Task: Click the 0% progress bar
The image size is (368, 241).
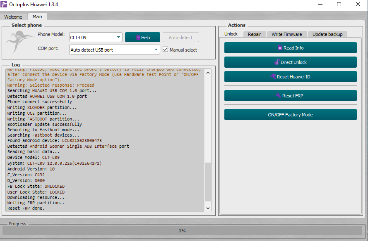Action: coord(182,231)
